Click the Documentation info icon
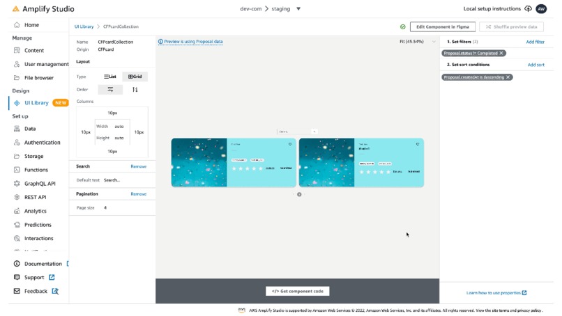The width and height of the screenshot is (562, 316). coord(17,264)
